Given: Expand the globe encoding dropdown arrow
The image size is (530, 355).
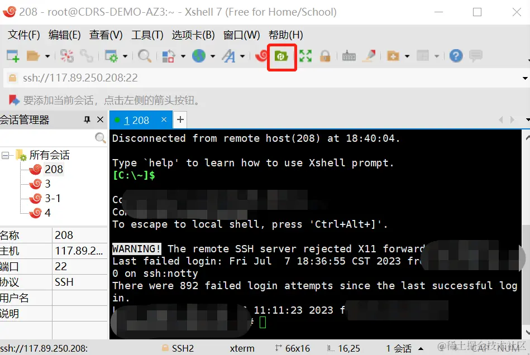Looking at the screenshot, I should point(213,56).
